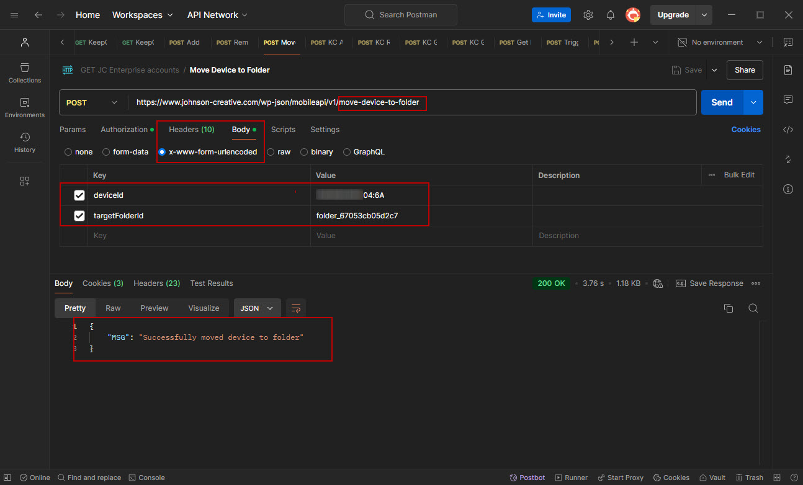
Task: Open the Collections sidebar panel
Action: click(x=25, y=73)
